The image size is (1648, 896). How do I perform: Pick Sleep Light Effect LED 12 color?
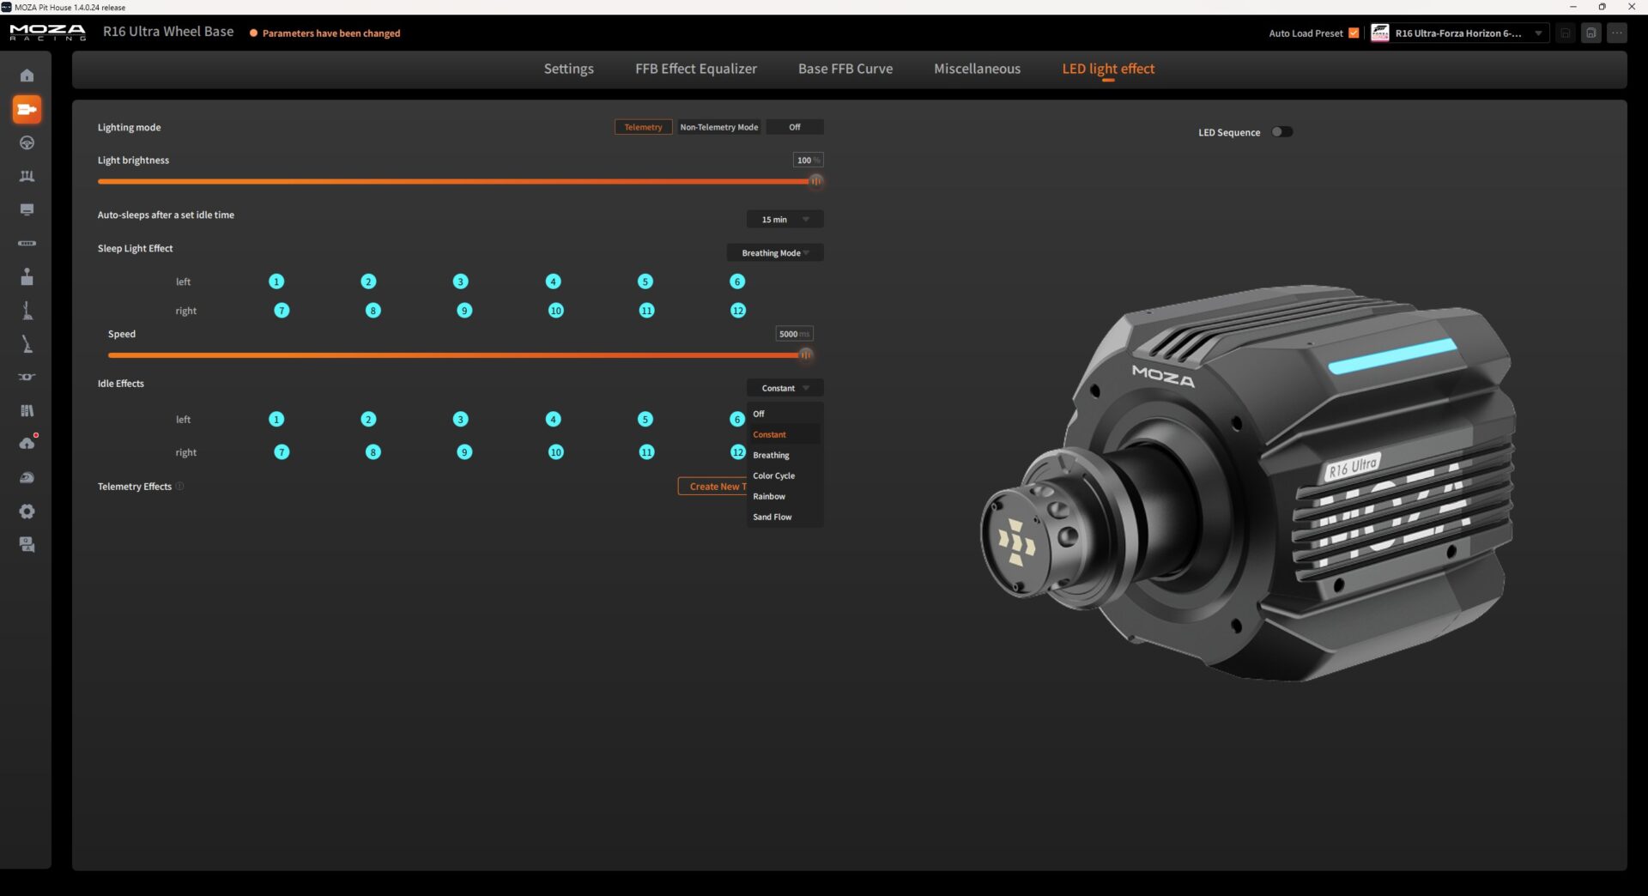click(738, 311)
